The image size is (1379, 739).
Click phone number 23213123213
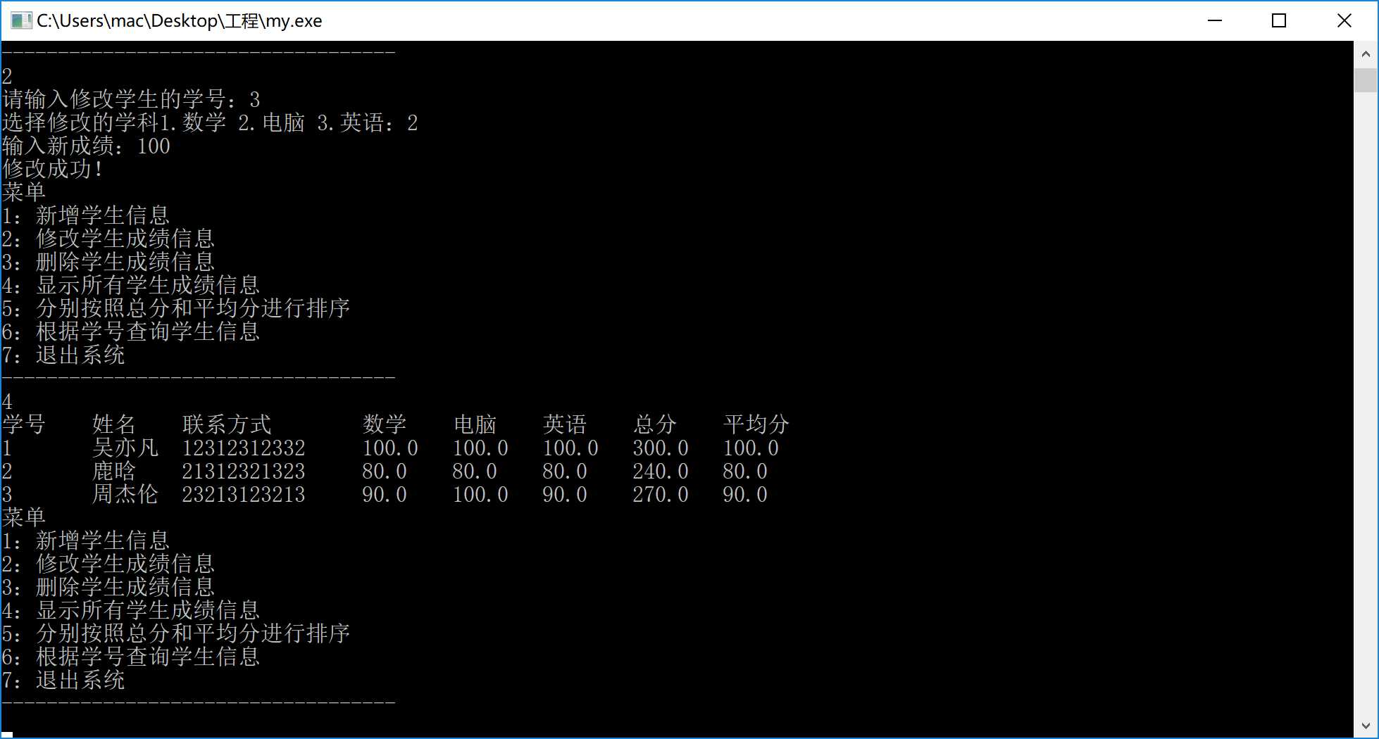point(244,494)
